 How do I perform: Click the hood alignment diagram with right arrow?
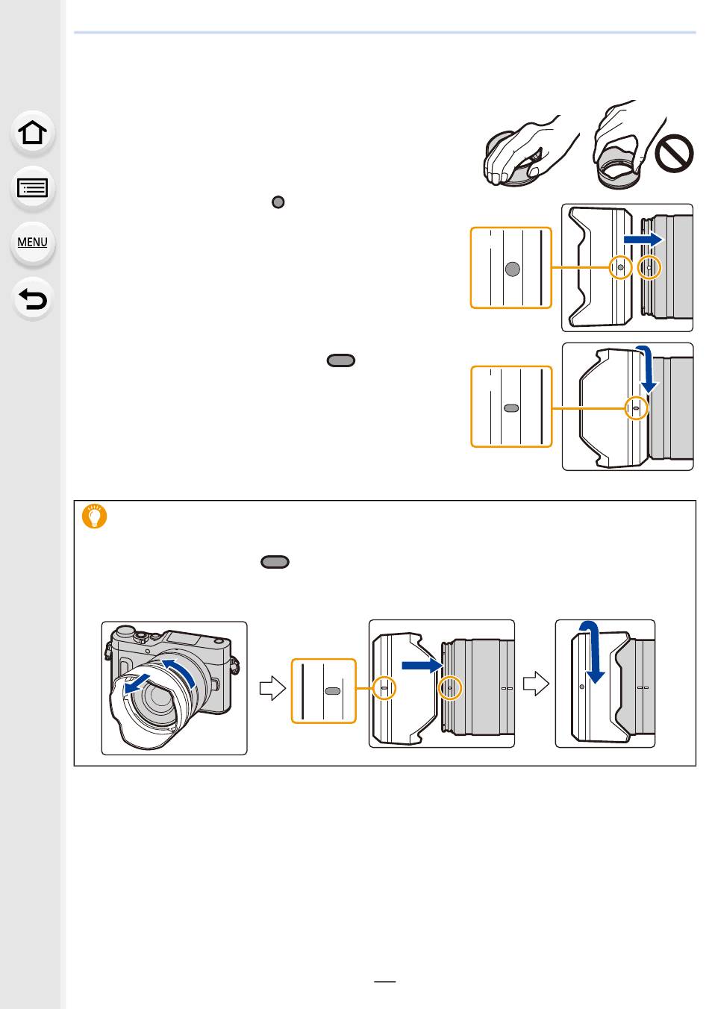pos(628,267)
